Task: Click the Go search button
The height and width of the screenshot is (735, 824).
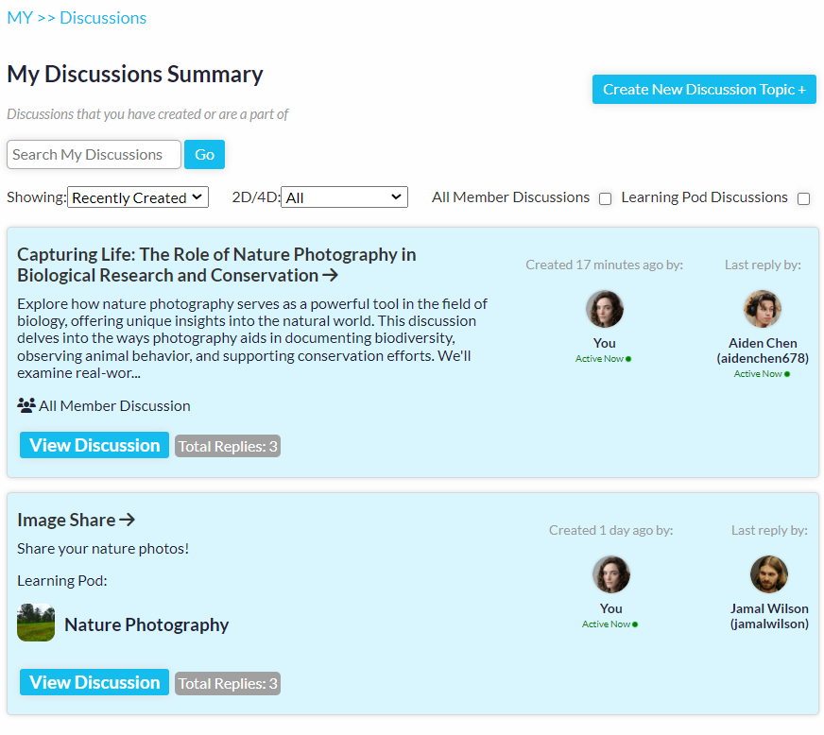Action: (204, 154)
